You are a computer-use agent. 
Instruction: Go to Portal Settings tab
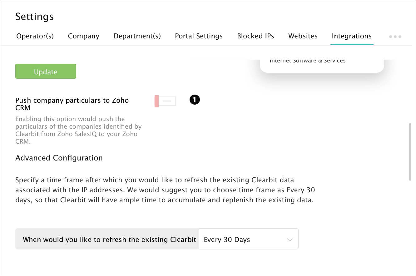point(199,36)
